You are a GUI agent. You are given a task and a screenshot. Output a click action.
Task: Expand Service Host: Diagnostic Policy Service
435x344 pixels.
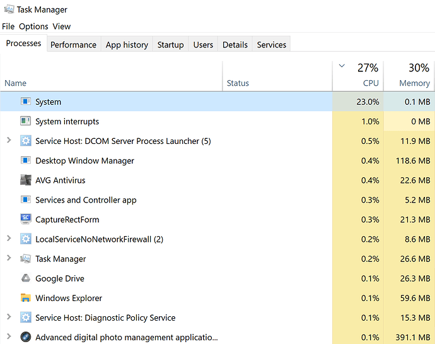click(x=9, y=317)
